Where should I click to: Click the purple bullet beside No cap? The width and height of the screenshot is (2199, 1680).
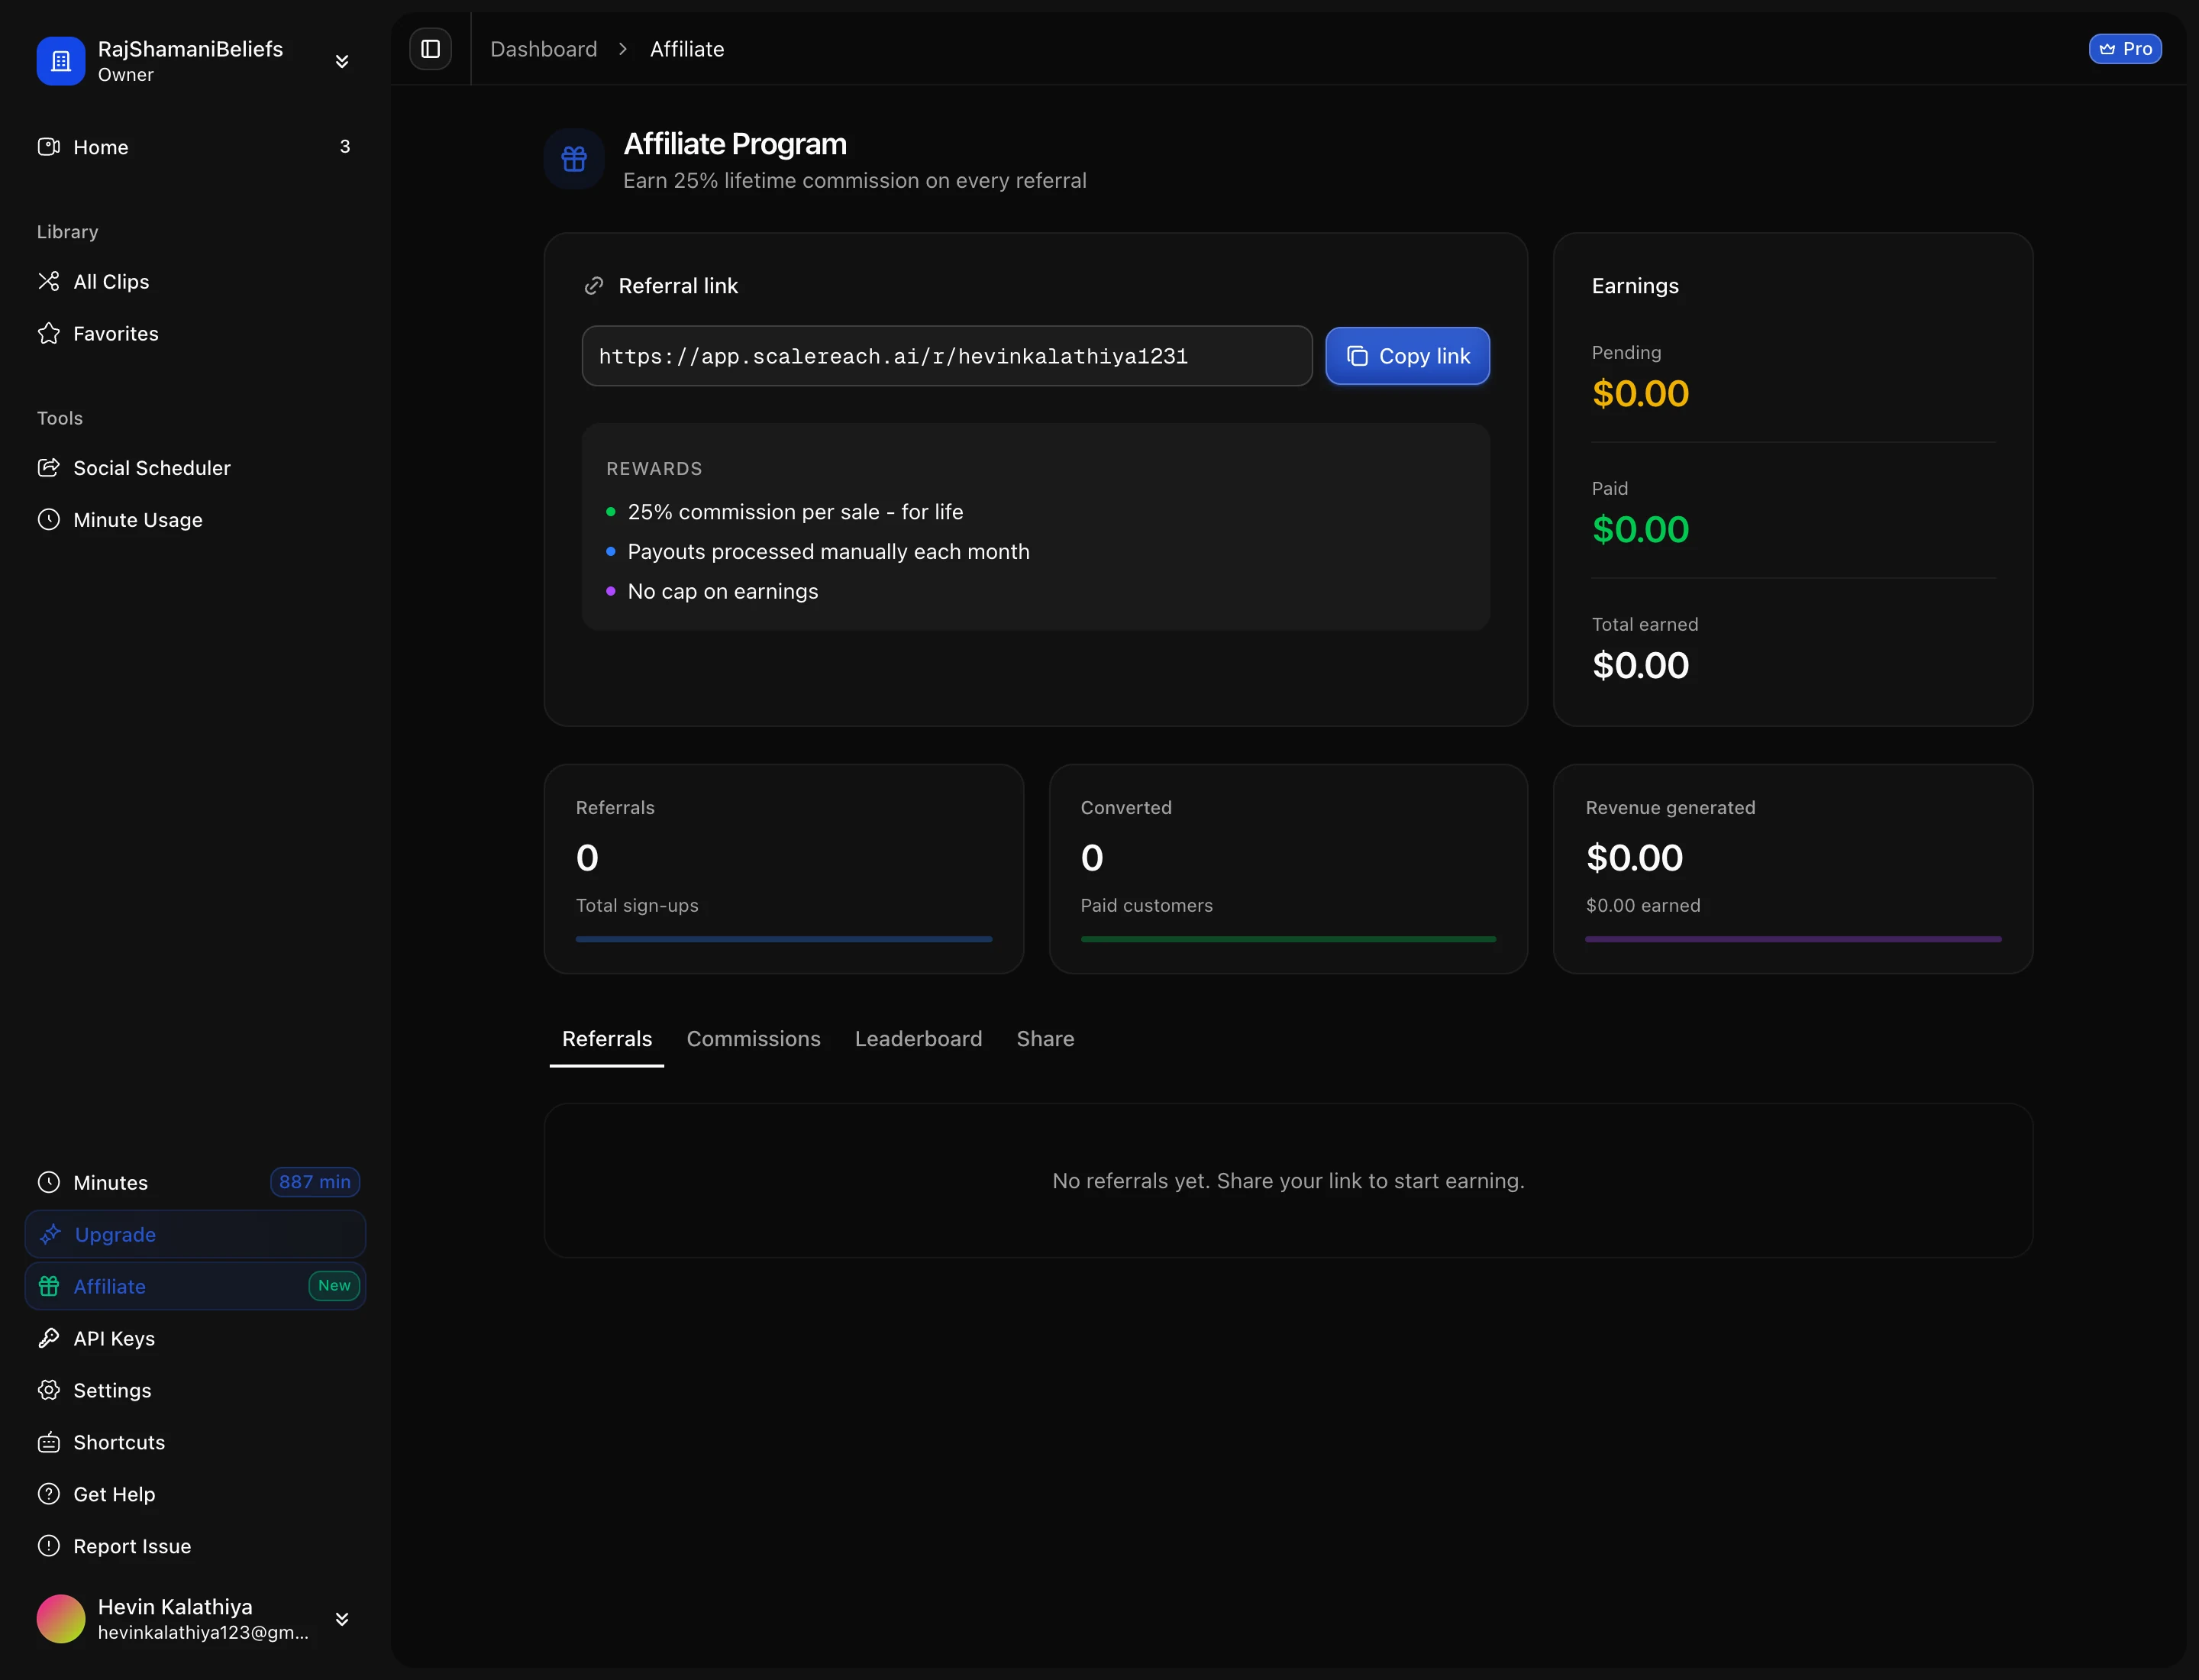point(611,591)
